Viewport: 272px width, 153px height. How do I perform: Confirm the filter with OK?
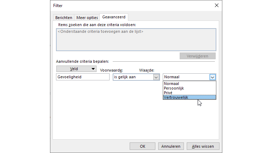142,146
